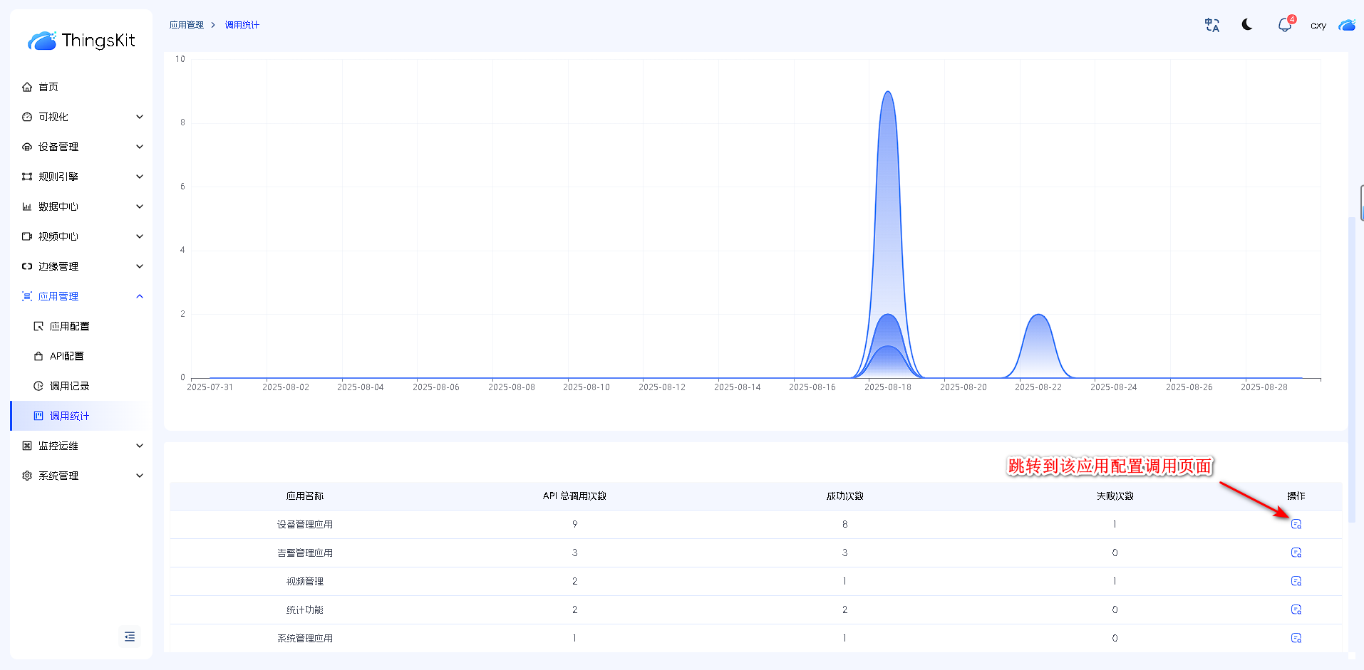Go to 首页 in the sidebar
This screenshot has height=670, width=1364.
click(x=48, y=87)
